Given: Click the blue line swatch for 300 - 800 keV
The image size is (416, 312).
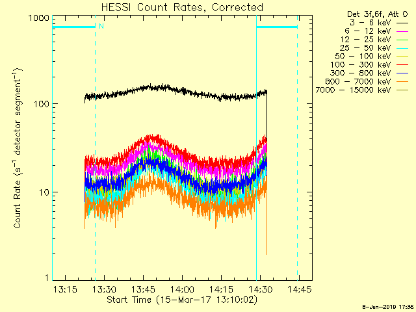Looking at the screenshot, I should click(x=402, y=73).
